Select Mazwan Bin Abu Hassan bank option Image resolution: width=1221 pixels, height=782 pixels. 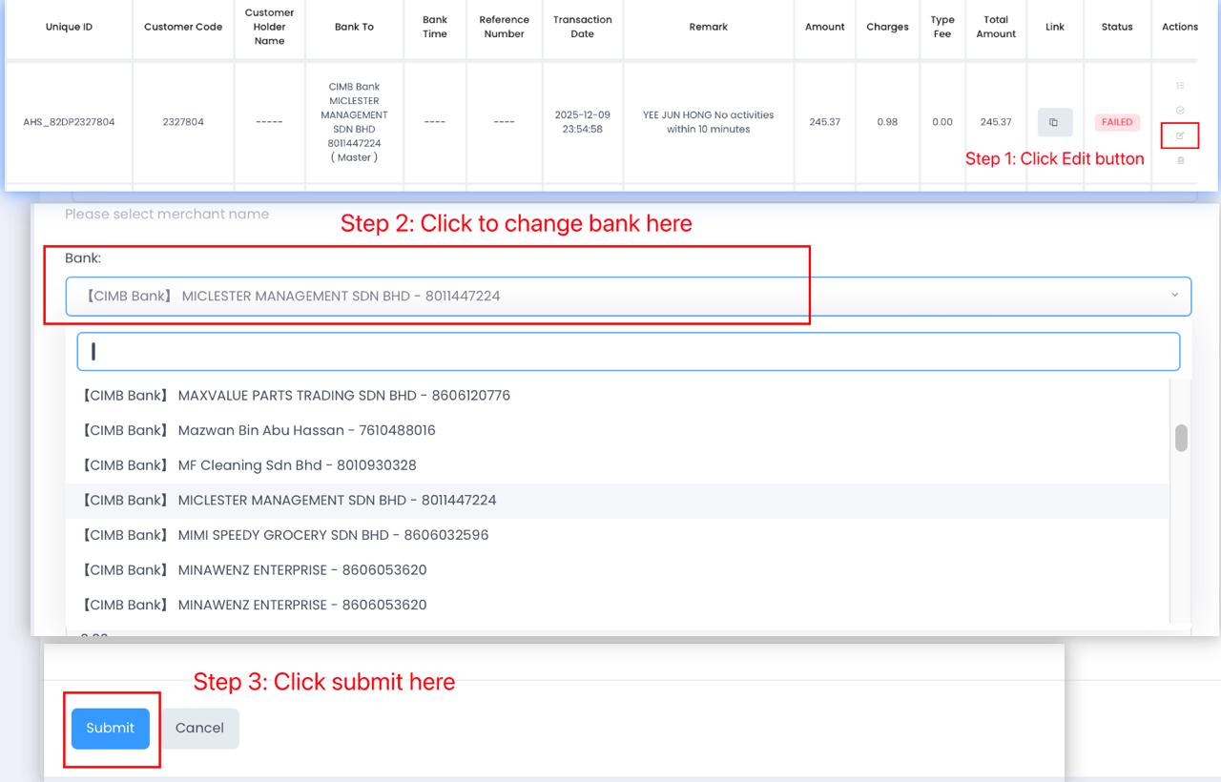click(x=259, y=431)
